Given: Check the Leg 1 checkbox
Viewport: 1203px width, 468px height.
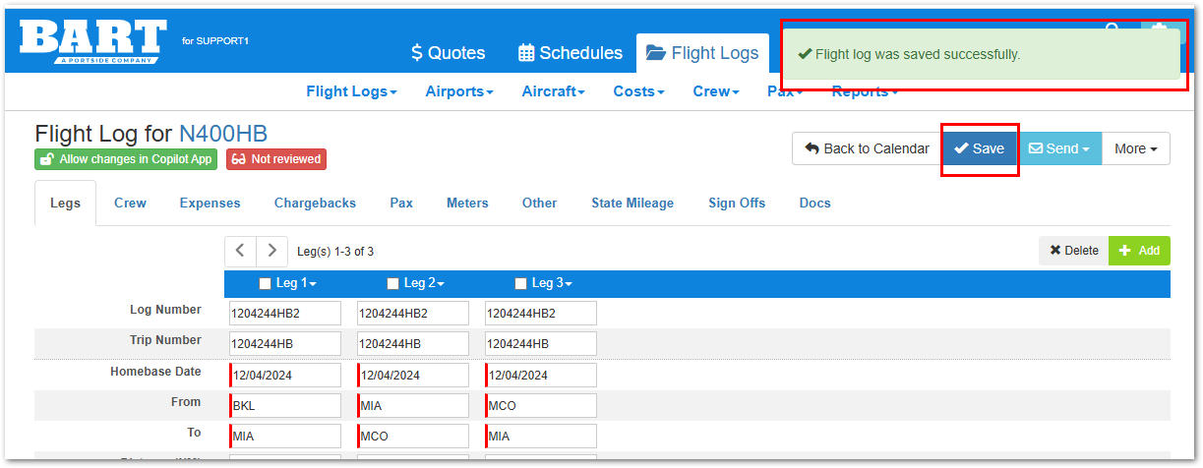Looking at the screenshot, I should pos(265,284).
